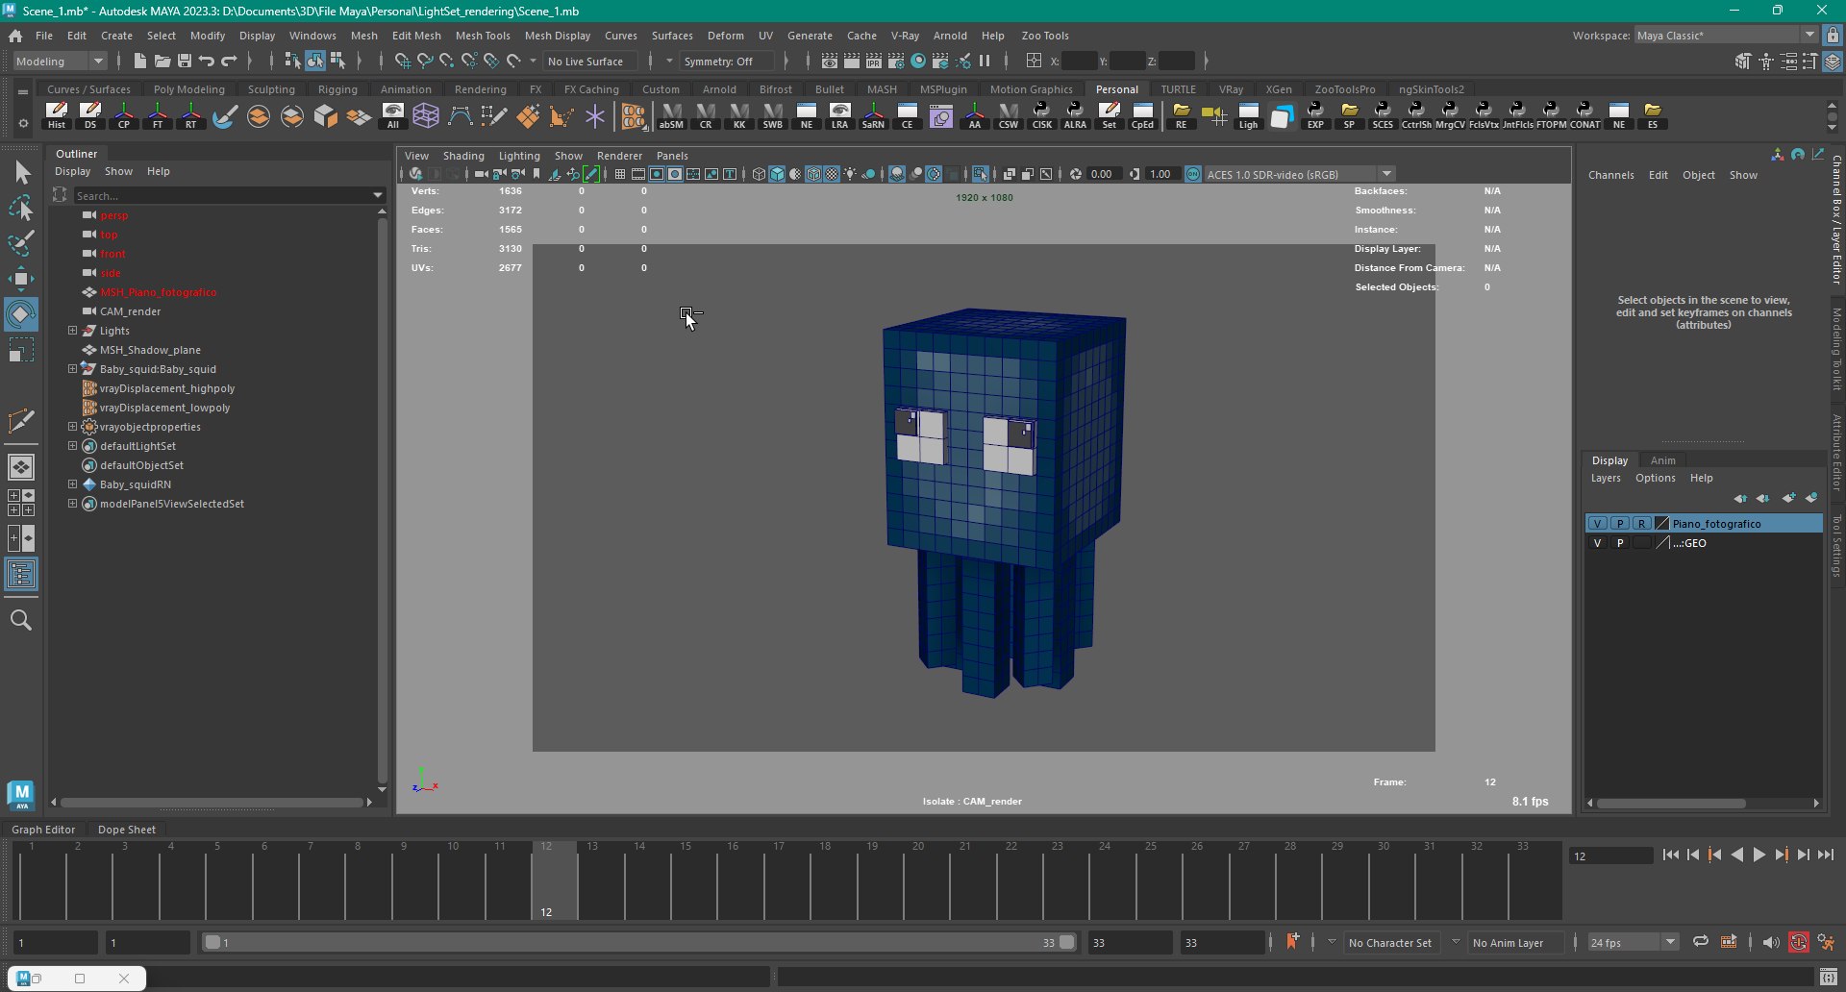The image size is (1846, 992).
Task: Open the ACES 1.0 SDR-video view transform dropdown
Action: (1299, 174)
